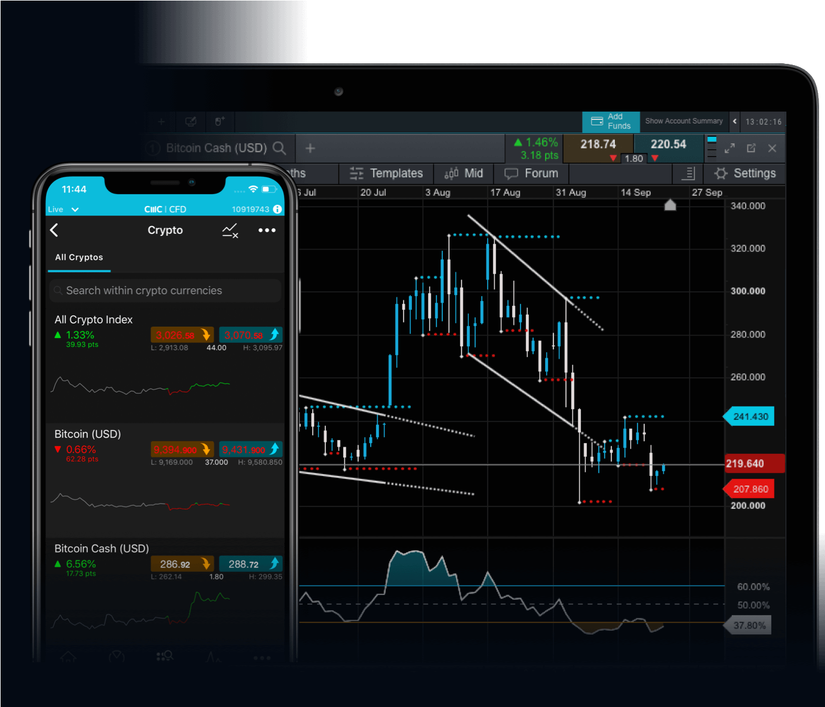This screenshot has width=825, height=707.
Task: Click Show Account Summary
Action: pos(684,121)
